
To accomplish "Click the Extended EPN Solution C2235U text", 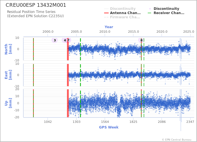I will click(35, 16).
